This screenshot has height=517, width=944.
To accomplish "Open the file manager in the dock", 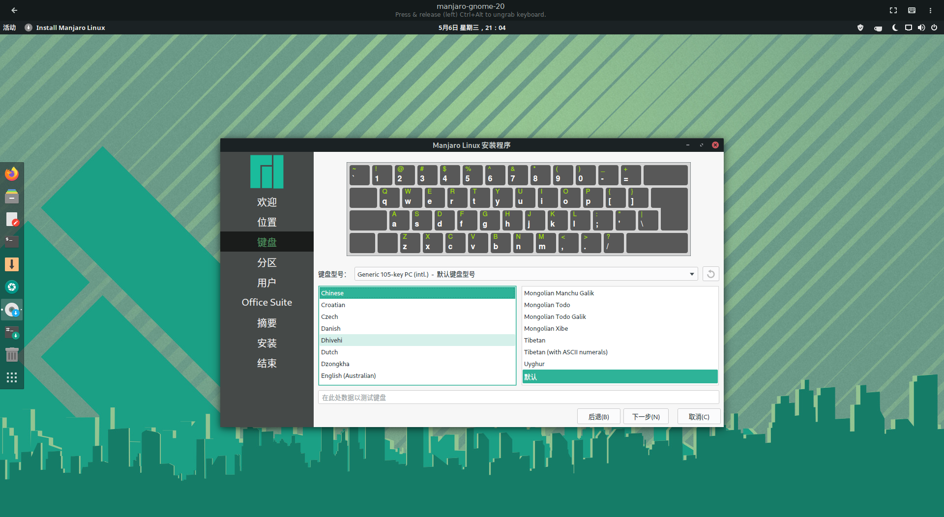I will [12, 197].
